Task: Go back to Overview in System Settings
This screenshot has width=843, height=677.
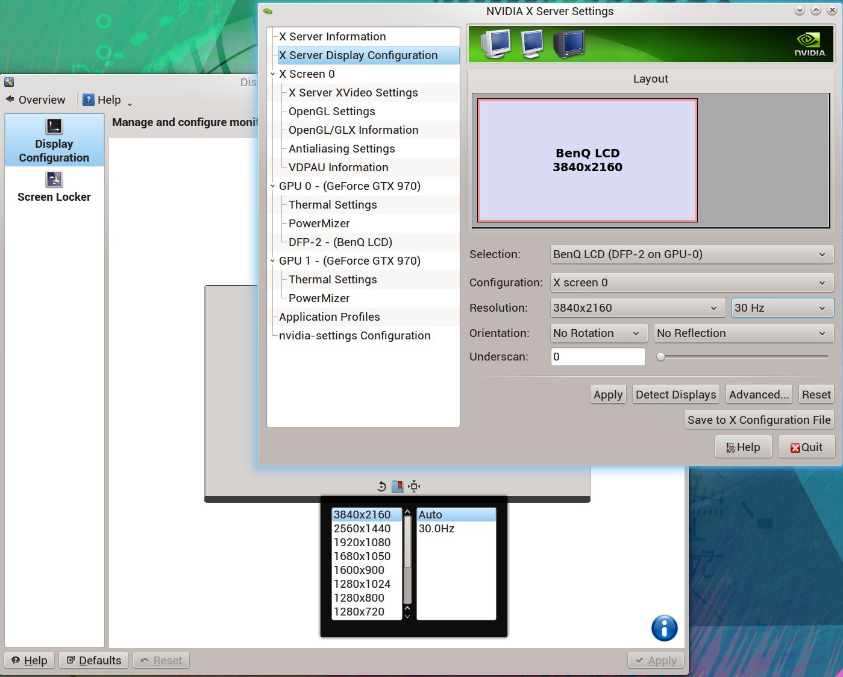Action: [x=36, y=99]
